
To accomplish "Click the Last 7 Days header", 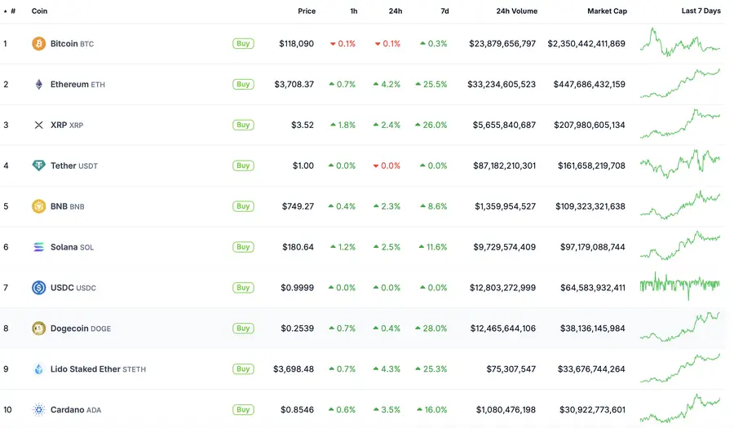I will 701,11.
